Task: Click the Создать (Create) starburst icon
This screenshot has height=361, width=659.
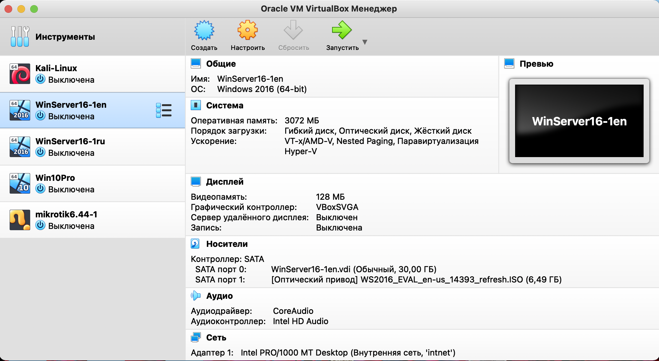Action: [x=204, y=30]
